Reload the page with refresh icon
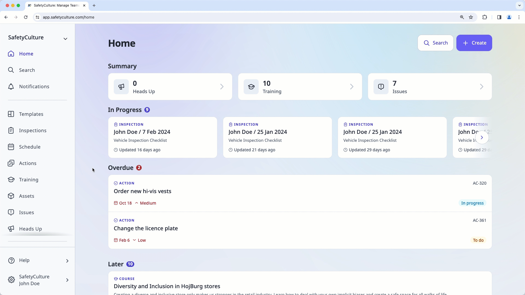 coord(26,17)
